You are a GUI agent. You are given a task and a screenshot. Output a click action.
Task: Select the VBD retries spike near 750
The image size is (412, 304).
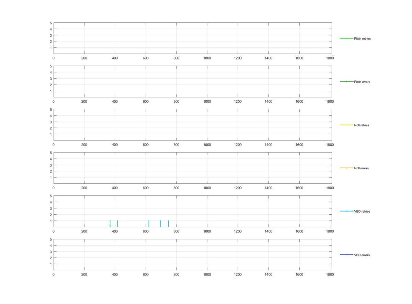[x=169, y=224]
